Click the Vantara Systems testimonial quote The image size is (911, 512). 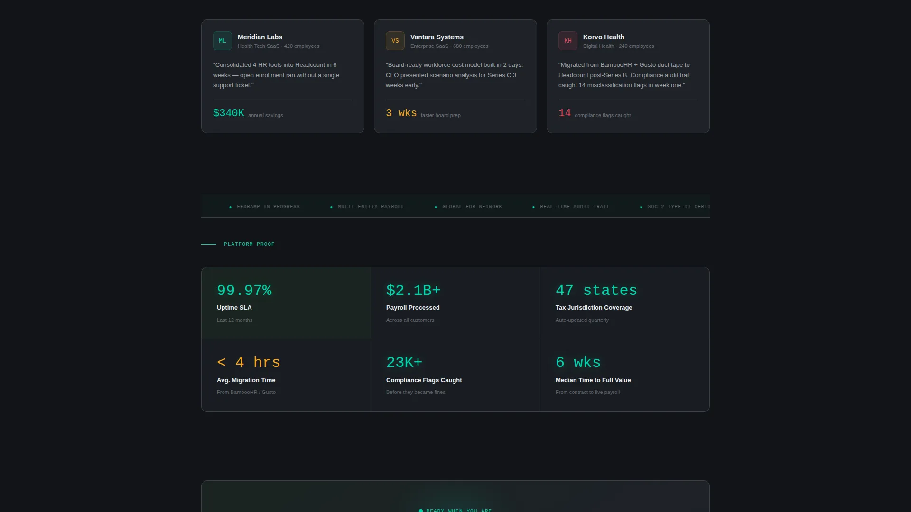(x=455, y=75)
